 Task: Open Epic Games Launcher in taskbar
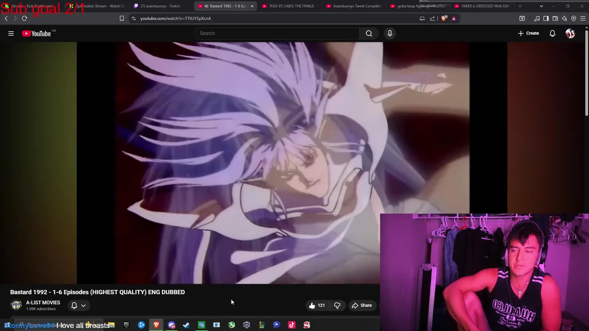(x=126, y=325)
